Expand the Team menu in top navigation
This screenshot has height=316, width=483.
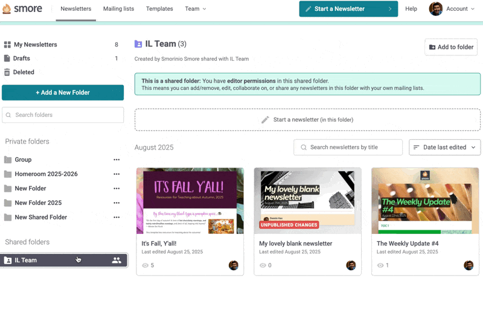[x=195, y=9]
